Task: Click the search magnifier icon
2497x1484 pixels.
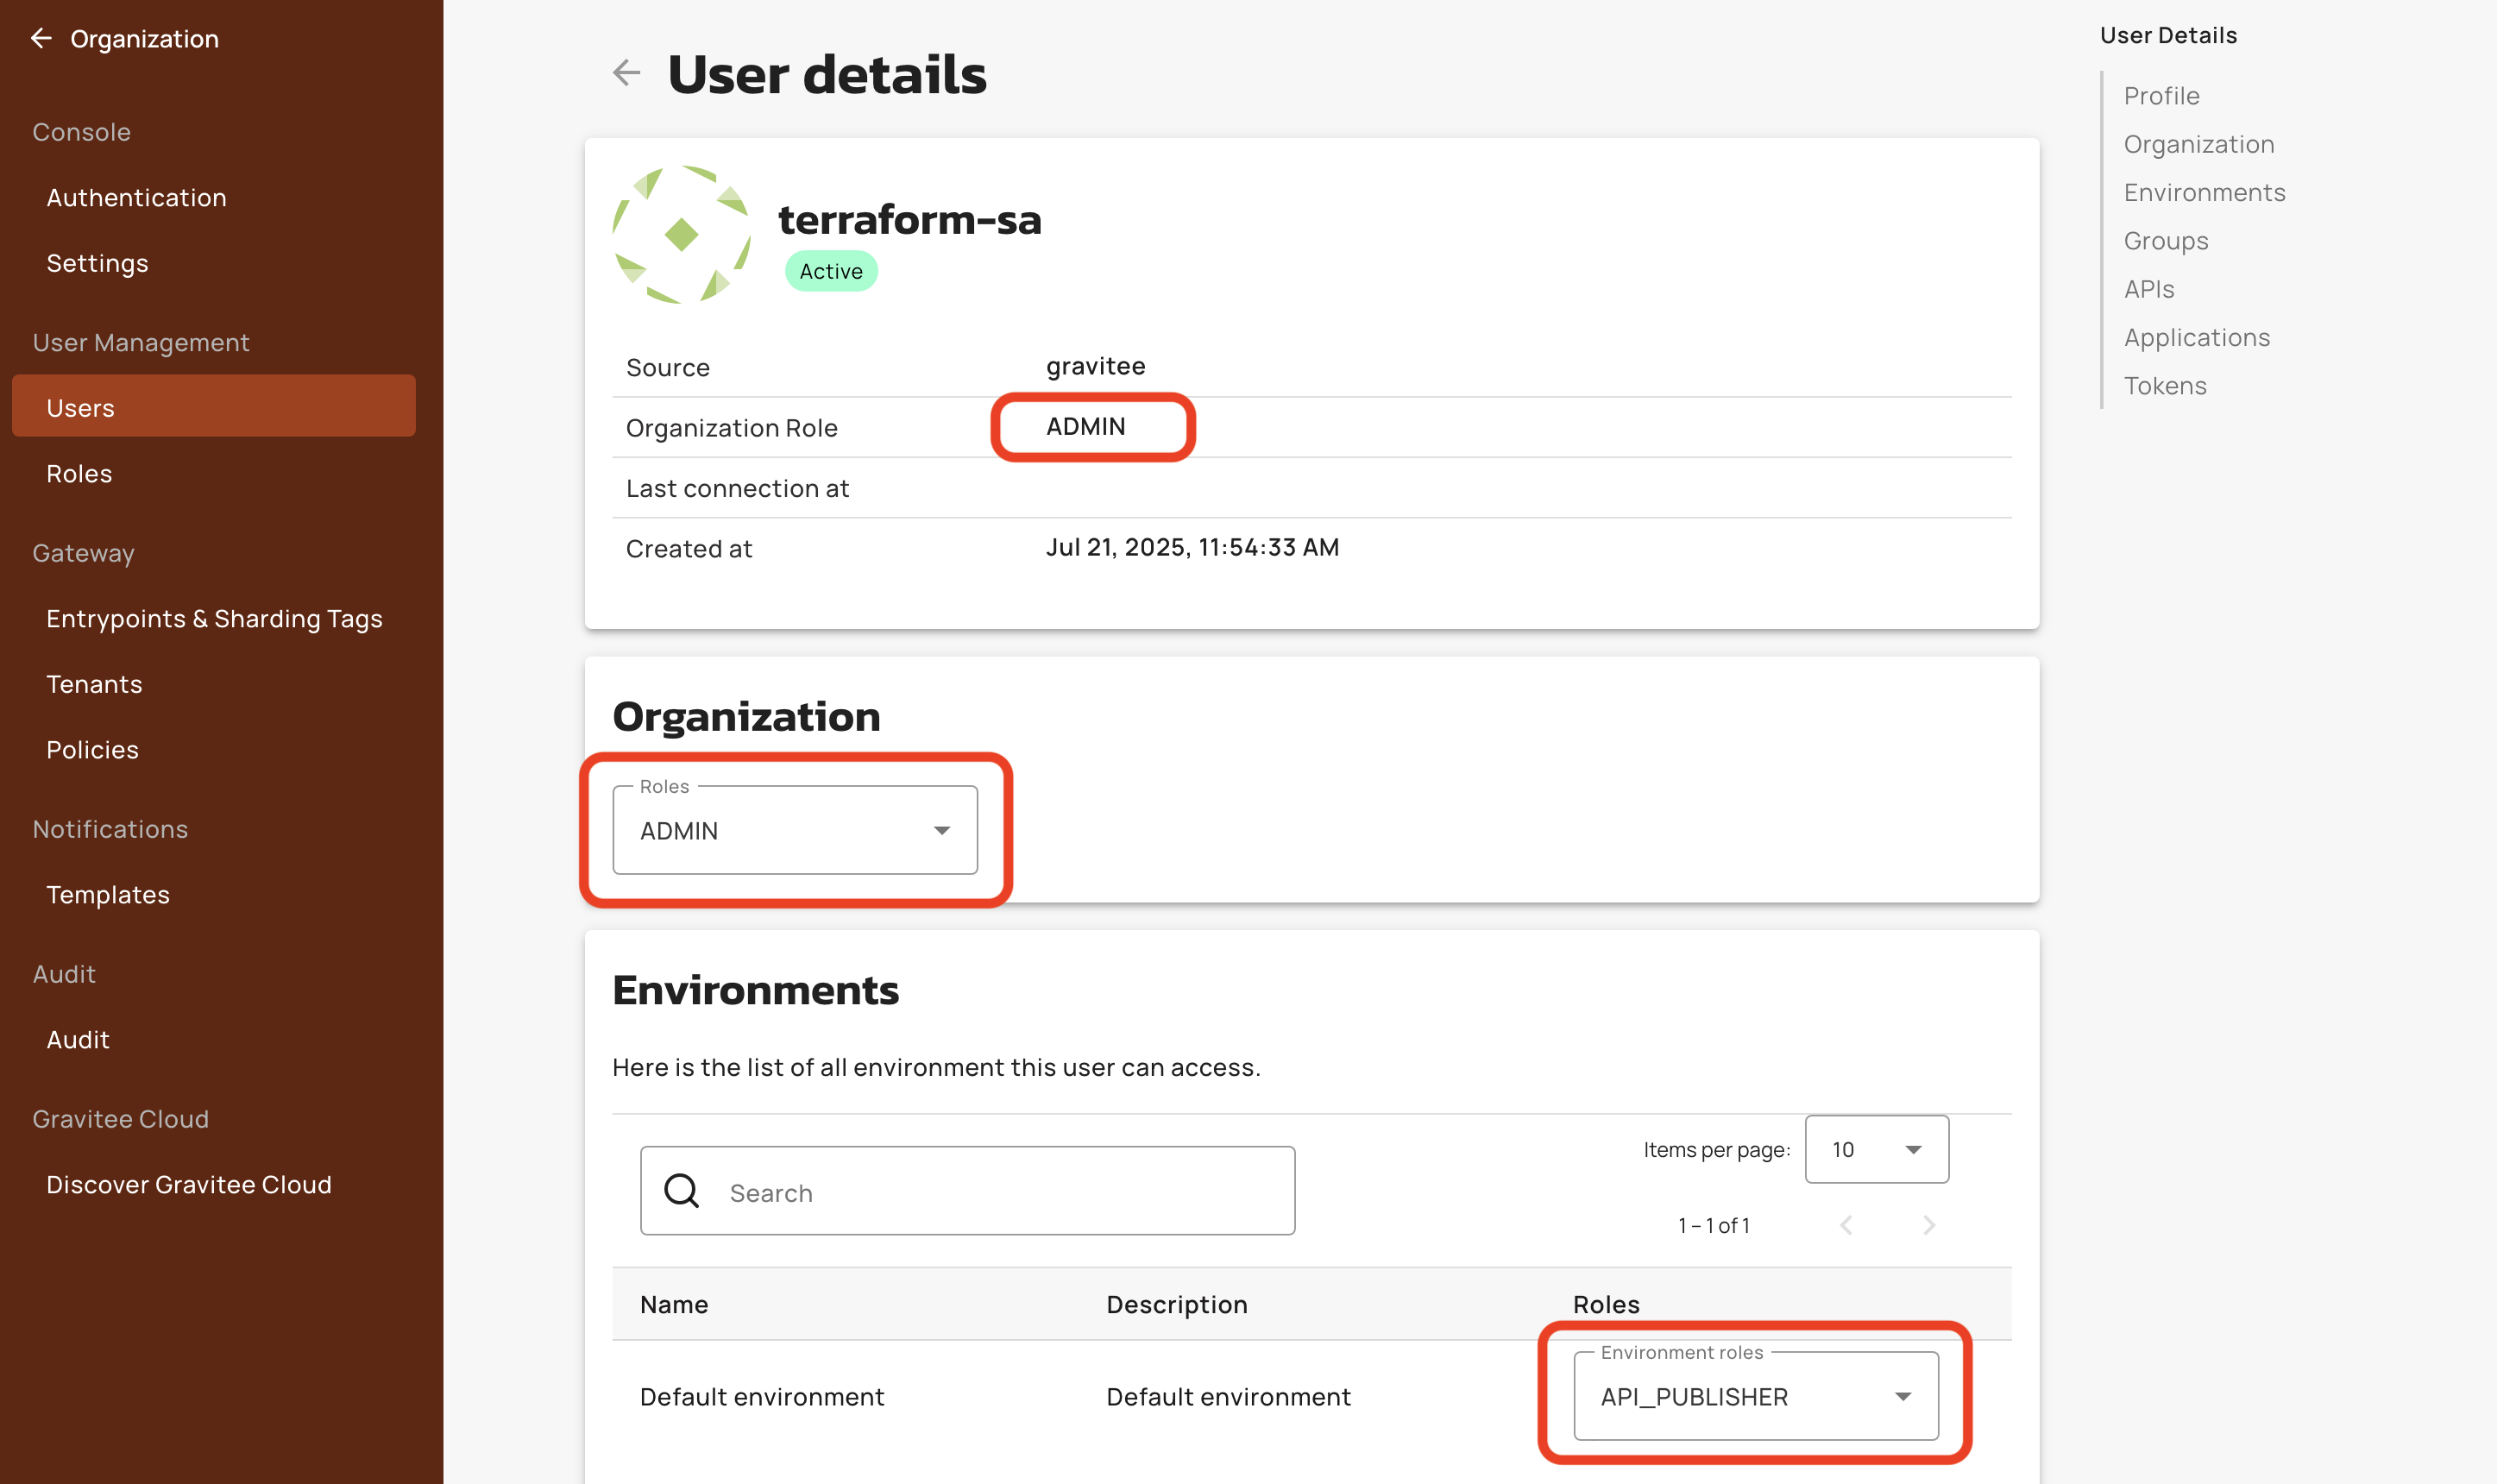Action: (x=682, y=1191)
